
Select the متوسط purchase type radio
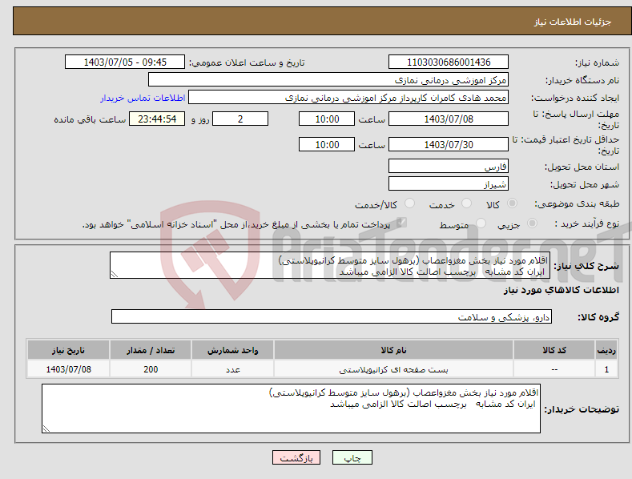point(481,223)
